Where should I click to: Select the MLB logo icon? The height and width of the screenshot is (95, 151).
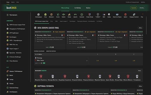tap(104, 15)
